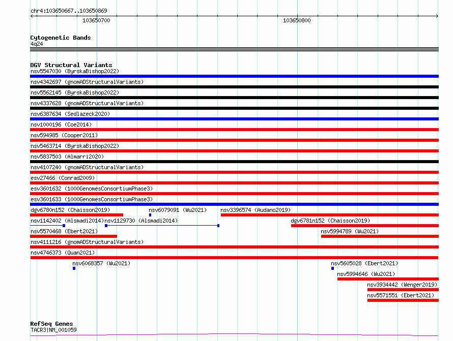Click the nsv5837503 (Almarri2020) label
The image size is (453, 341).
pyautogui.click(x=67, y=157)
